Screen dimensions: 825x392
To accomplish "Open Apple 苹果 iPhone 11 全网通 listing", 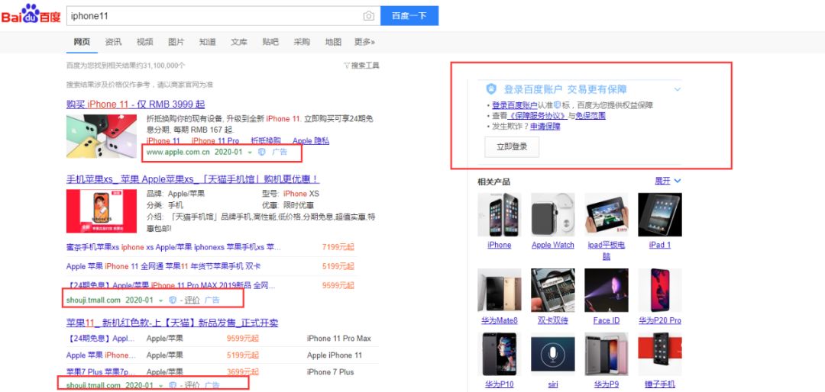I will click(x=163, y=266).
